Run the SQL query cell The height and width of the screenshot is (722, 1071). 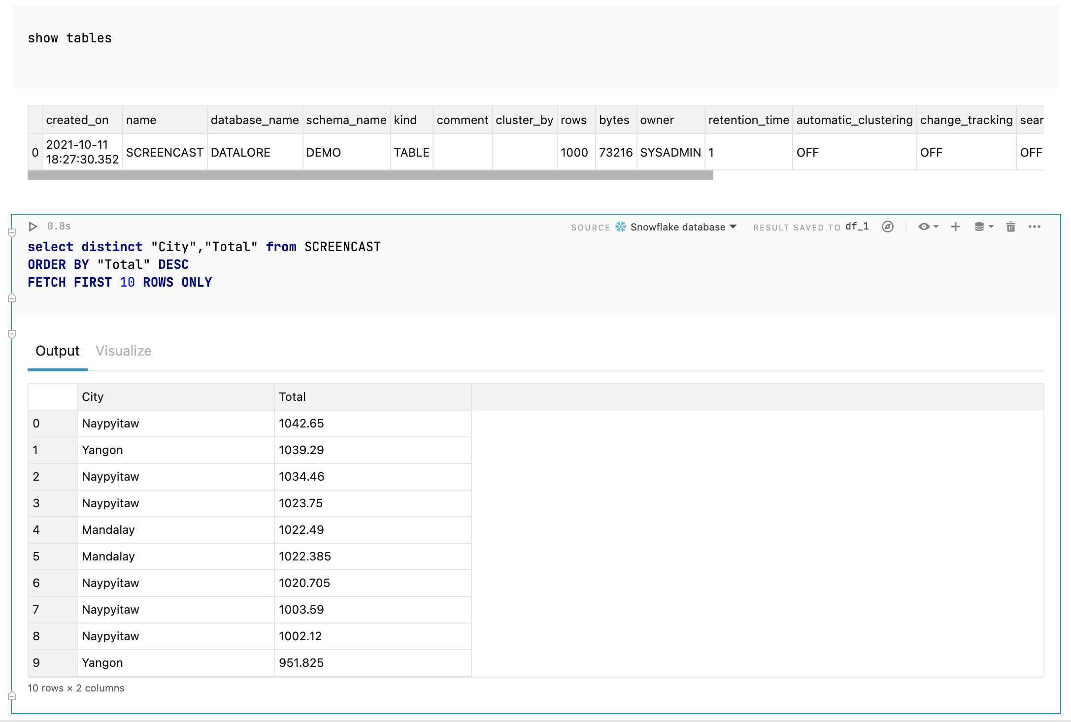[x=33, y=226]
